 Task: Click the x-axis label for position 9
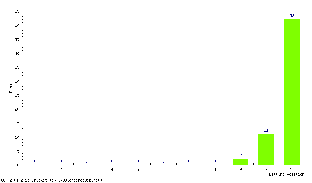tap(240, 169)
